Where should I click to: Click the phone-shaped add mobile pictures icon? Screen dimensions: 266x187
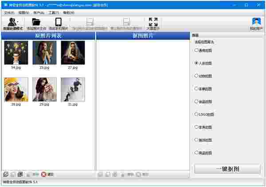click(x=59, y=22)
